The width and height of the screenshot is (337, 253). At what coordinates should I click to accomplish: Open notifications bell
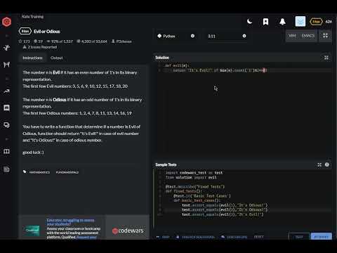pos(282,22)
